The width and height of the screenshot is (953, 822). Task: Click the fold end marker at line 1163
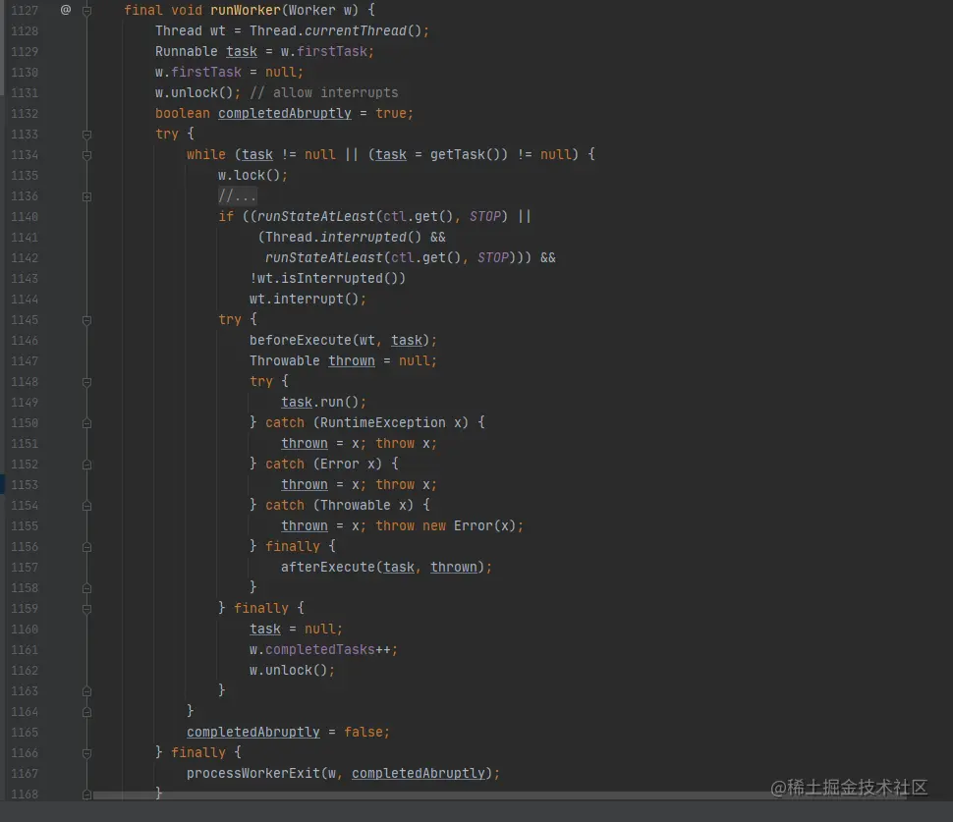(86, 690)
